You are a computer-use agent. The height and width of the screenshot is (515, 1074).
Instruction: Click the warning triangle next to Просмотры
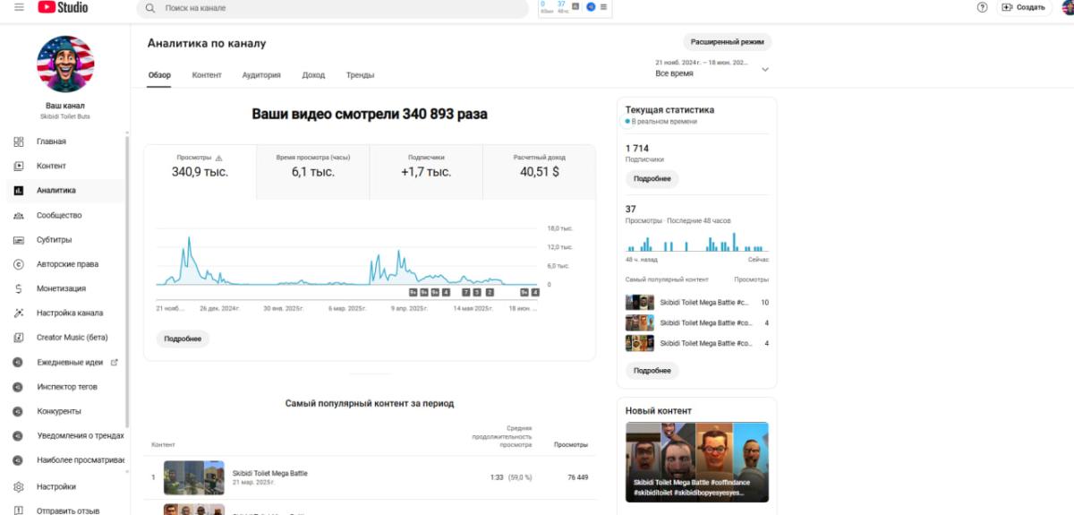pos(219,158)
